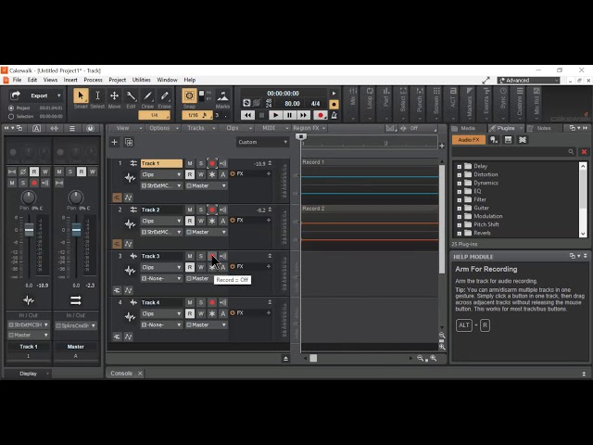Viewport: 593px width, 445px height.
Task: Select the Smart tool
Action: pos(81,96)
